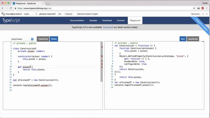Click 'enumerable: true,' in JavaScript output
Image resolution: width=210 pixels, height=118 pixels.
(x=135, y=61)
